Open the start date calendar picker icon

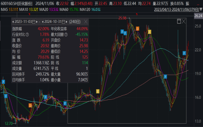pos(34,21)
